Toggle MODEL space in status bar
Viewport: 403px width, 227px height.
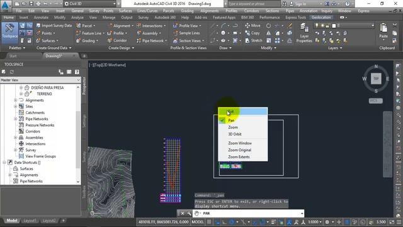coord(197,222)
